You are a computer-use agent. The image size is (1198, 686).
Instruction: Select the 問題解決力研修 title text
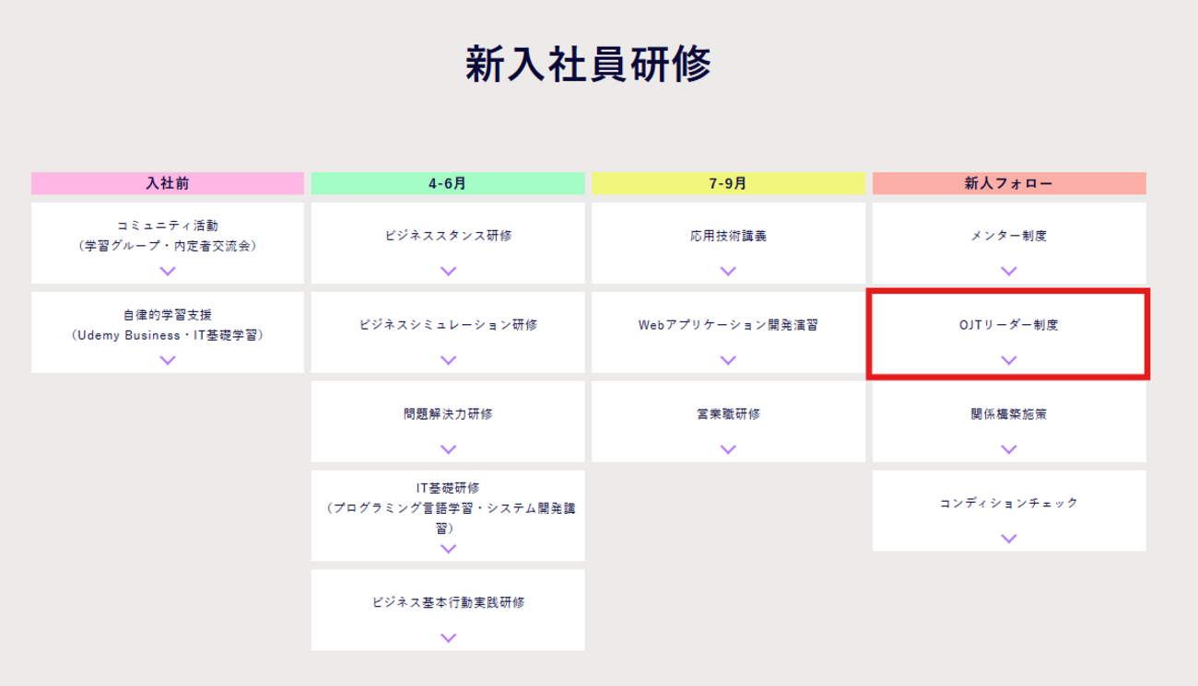click(x=448, y=414)
